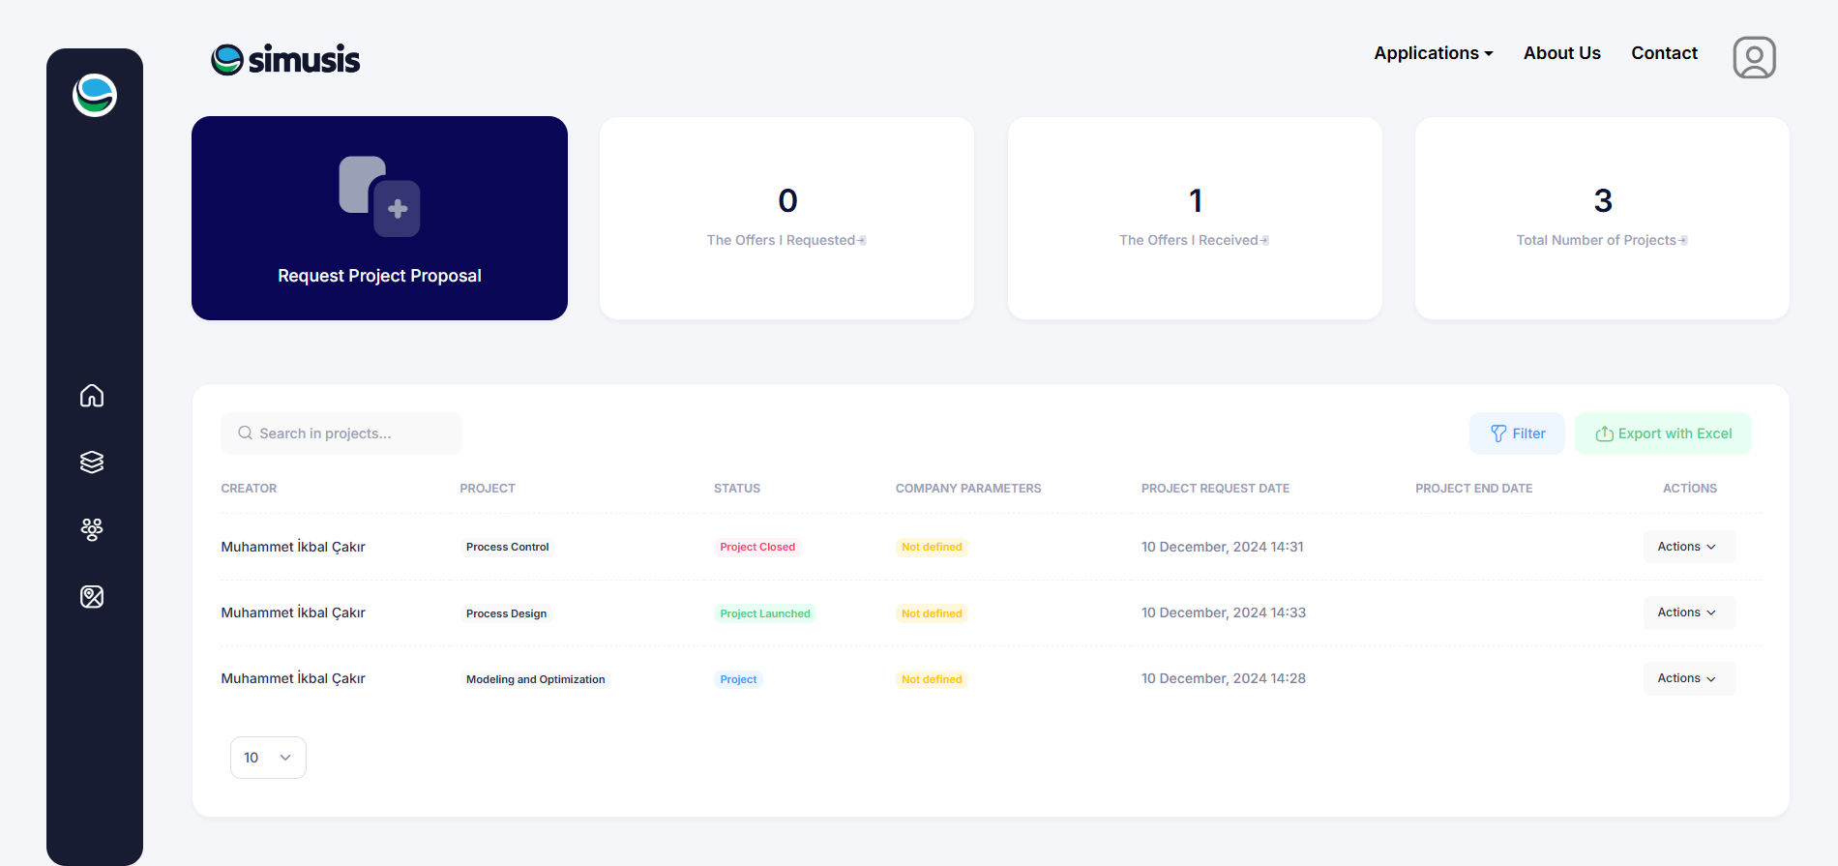This screenshot has width=1838, height=866.
Task: Click the home icon in sidebar
Action: click(x=92, y=396)
